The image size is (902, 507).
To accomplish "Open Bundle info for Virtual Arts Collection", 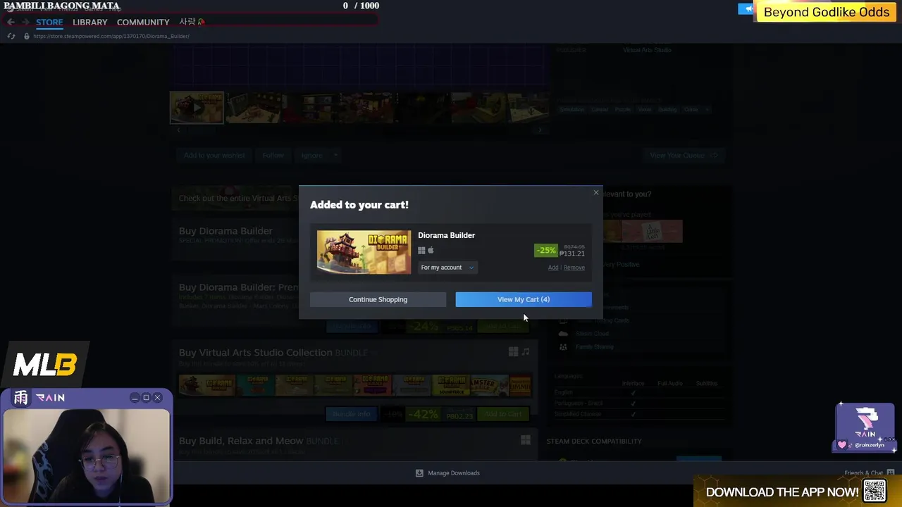I will (351, 414).
